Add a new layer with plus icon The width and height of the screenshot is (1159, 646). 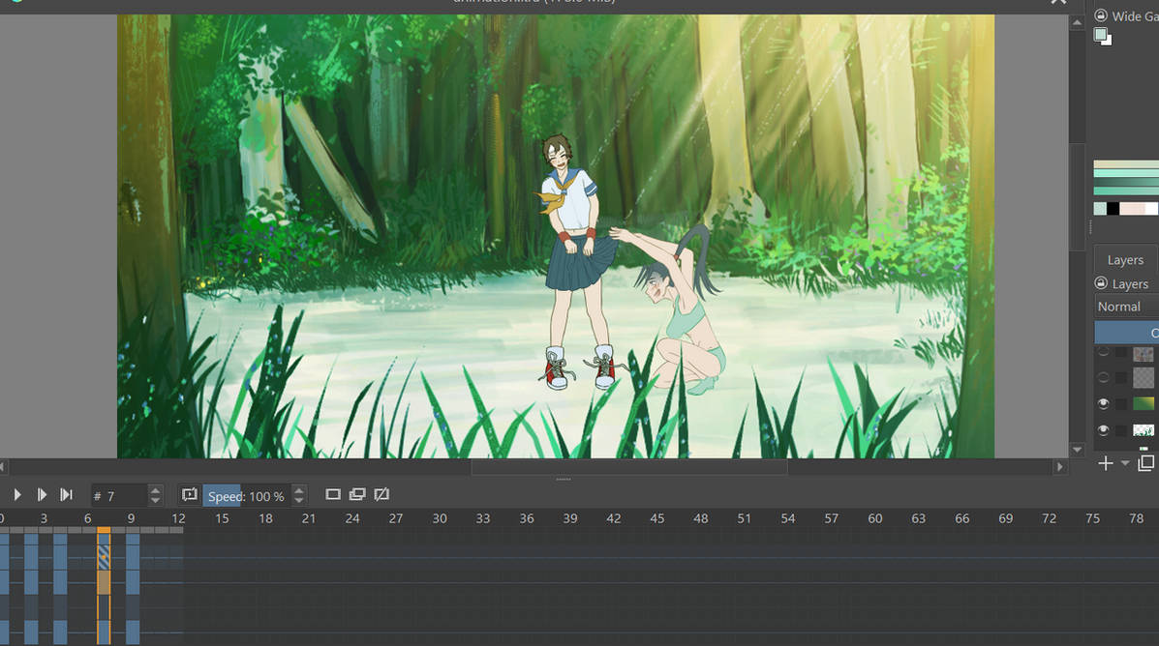point(1106,463)
